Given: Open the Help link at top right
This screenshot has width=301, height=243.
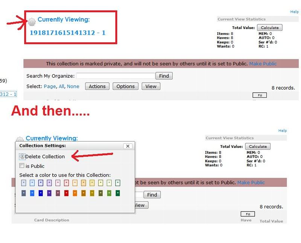Looking at the screenshot, I should 294,12.
